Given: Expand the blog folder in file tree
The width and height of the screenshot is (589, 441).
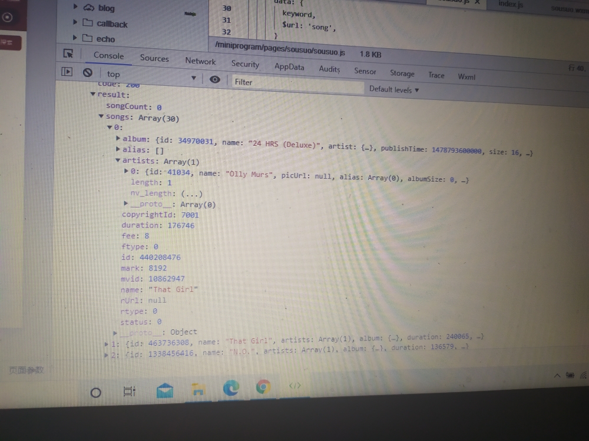Looking at the screenshot, I should coord(75,6).
